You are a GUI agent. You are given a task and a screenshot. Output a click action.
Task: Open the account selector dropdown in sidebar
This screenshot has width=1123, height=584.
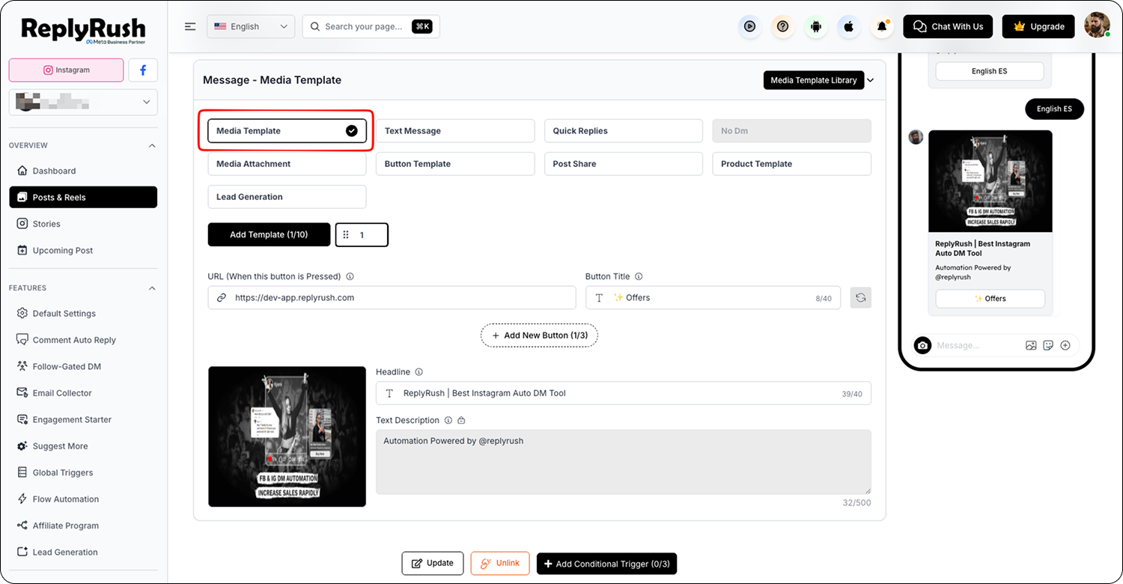[x=83, y=103]
